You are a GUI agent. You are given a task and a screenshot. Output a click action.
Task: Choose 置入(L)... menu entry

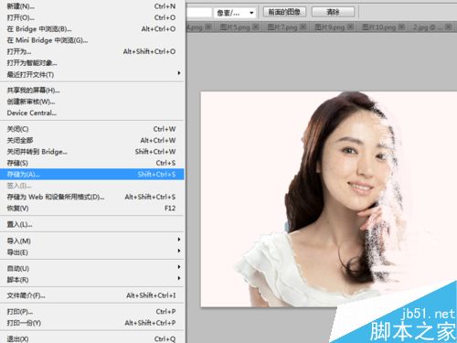(91, 224)
